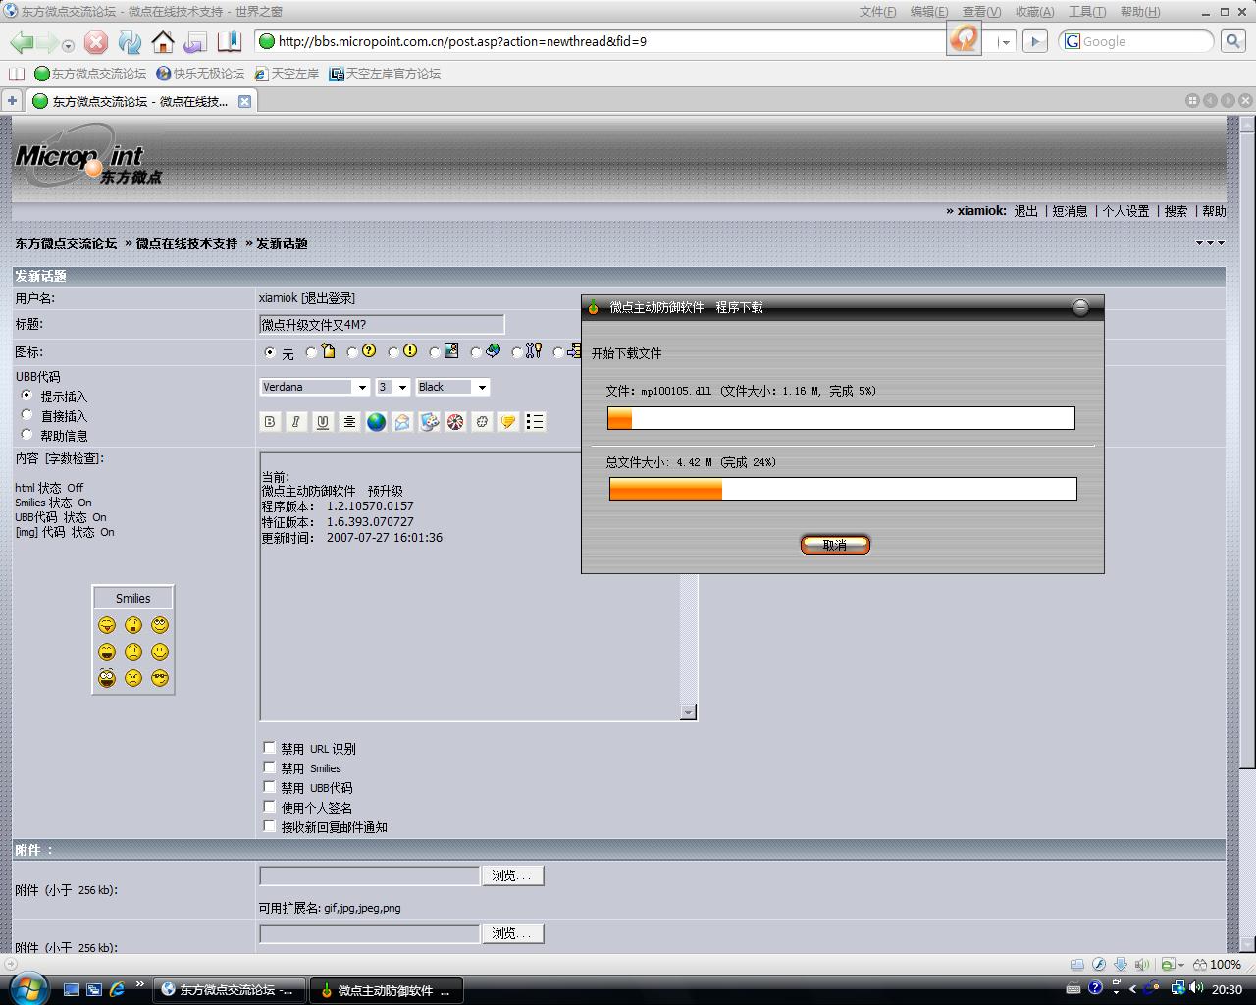Screen dimensions: 1256x1005
Task: Open the status bar ad-filter dropdown arrow
Action: (x=1180, y=965)
